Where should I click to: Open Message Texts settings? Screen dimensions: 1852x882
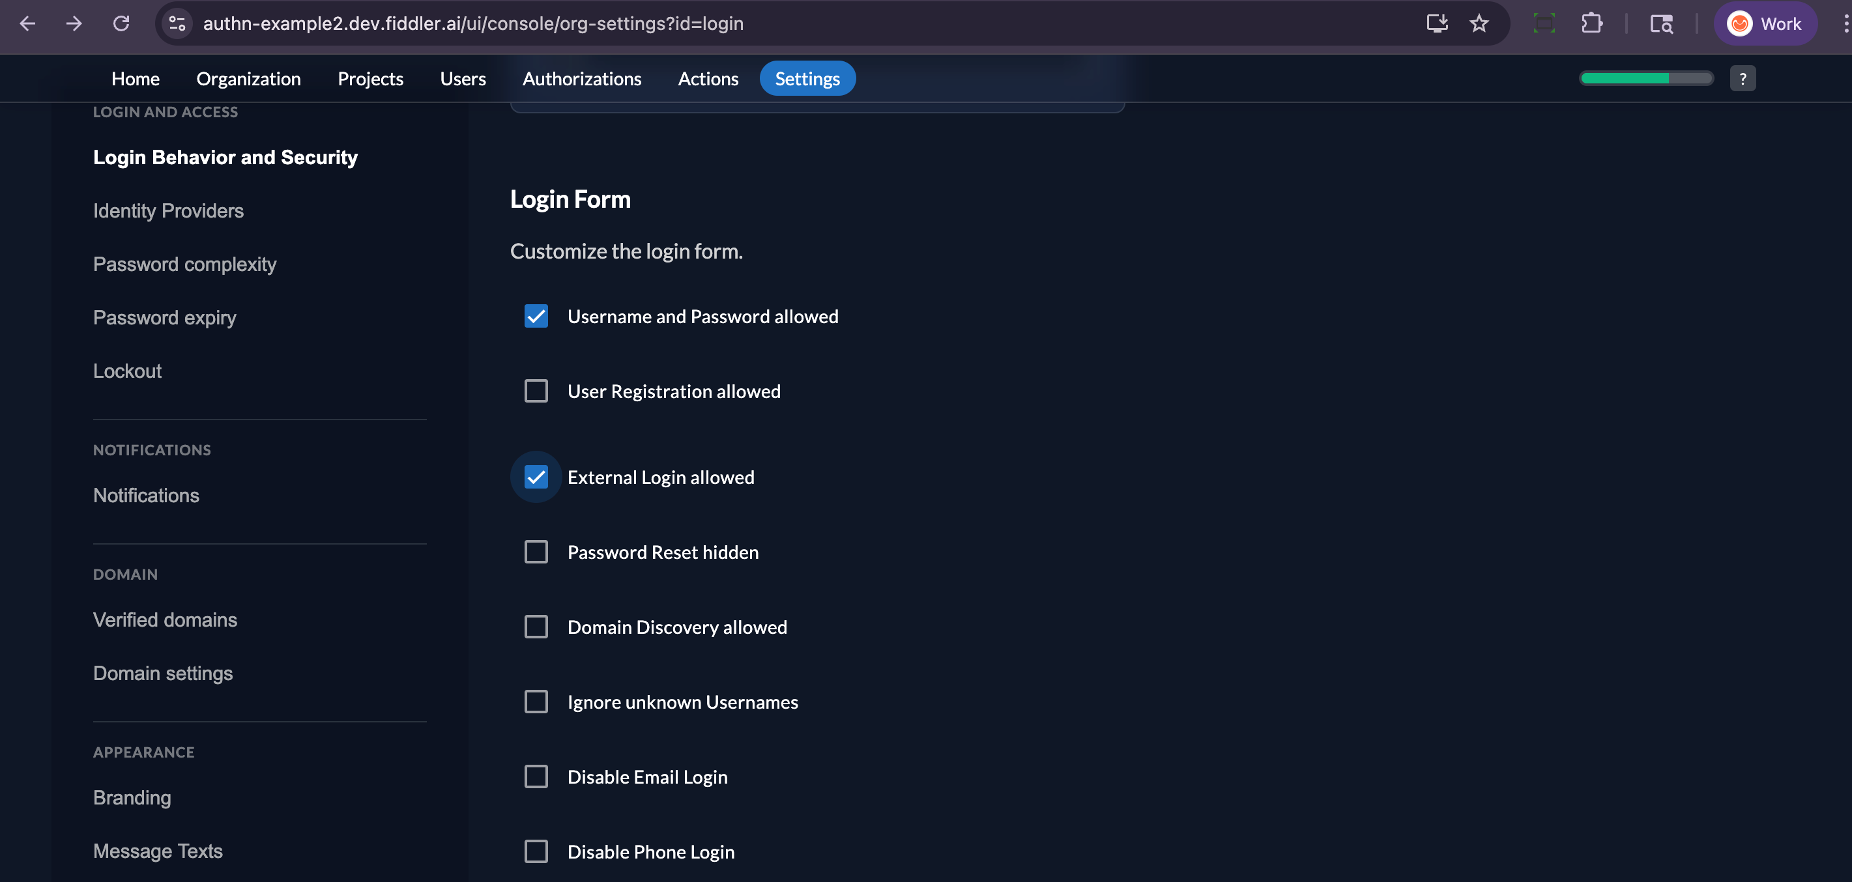[158, 850]
